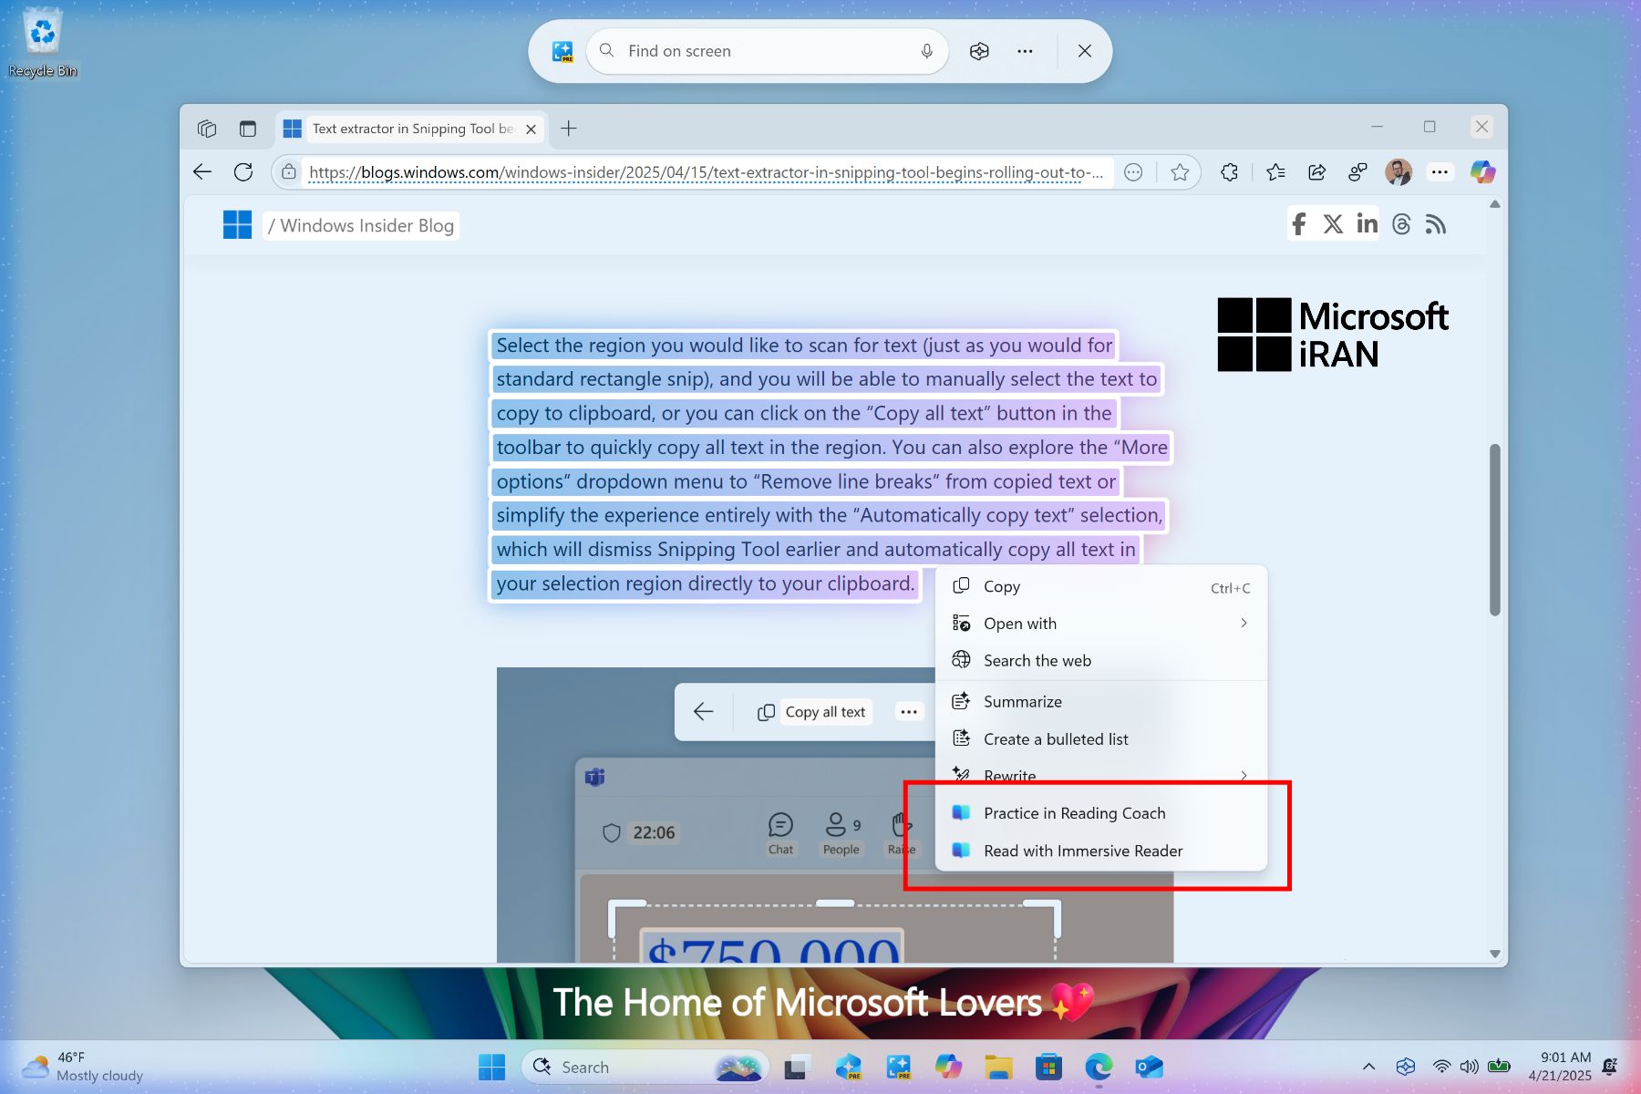Select Practice in Reading Coach
Image resolution: width=1641 pixels, height=1094 pixels.
click(1101, 813)
